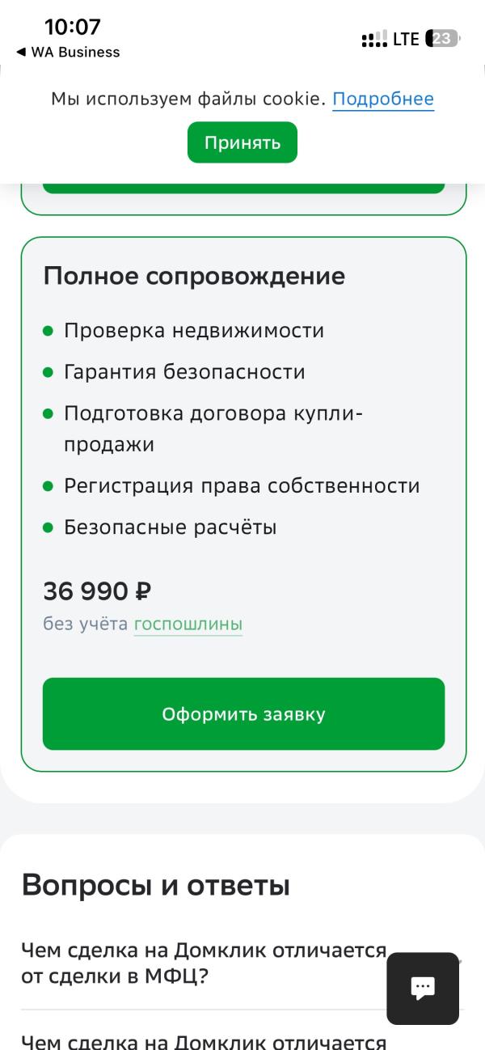Tap the cellular signal strength icon

[373, 39]
